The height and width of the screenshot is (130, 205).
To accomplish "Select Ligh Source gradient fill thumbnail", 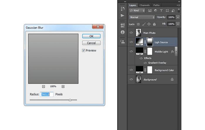I will pos(139,42).
